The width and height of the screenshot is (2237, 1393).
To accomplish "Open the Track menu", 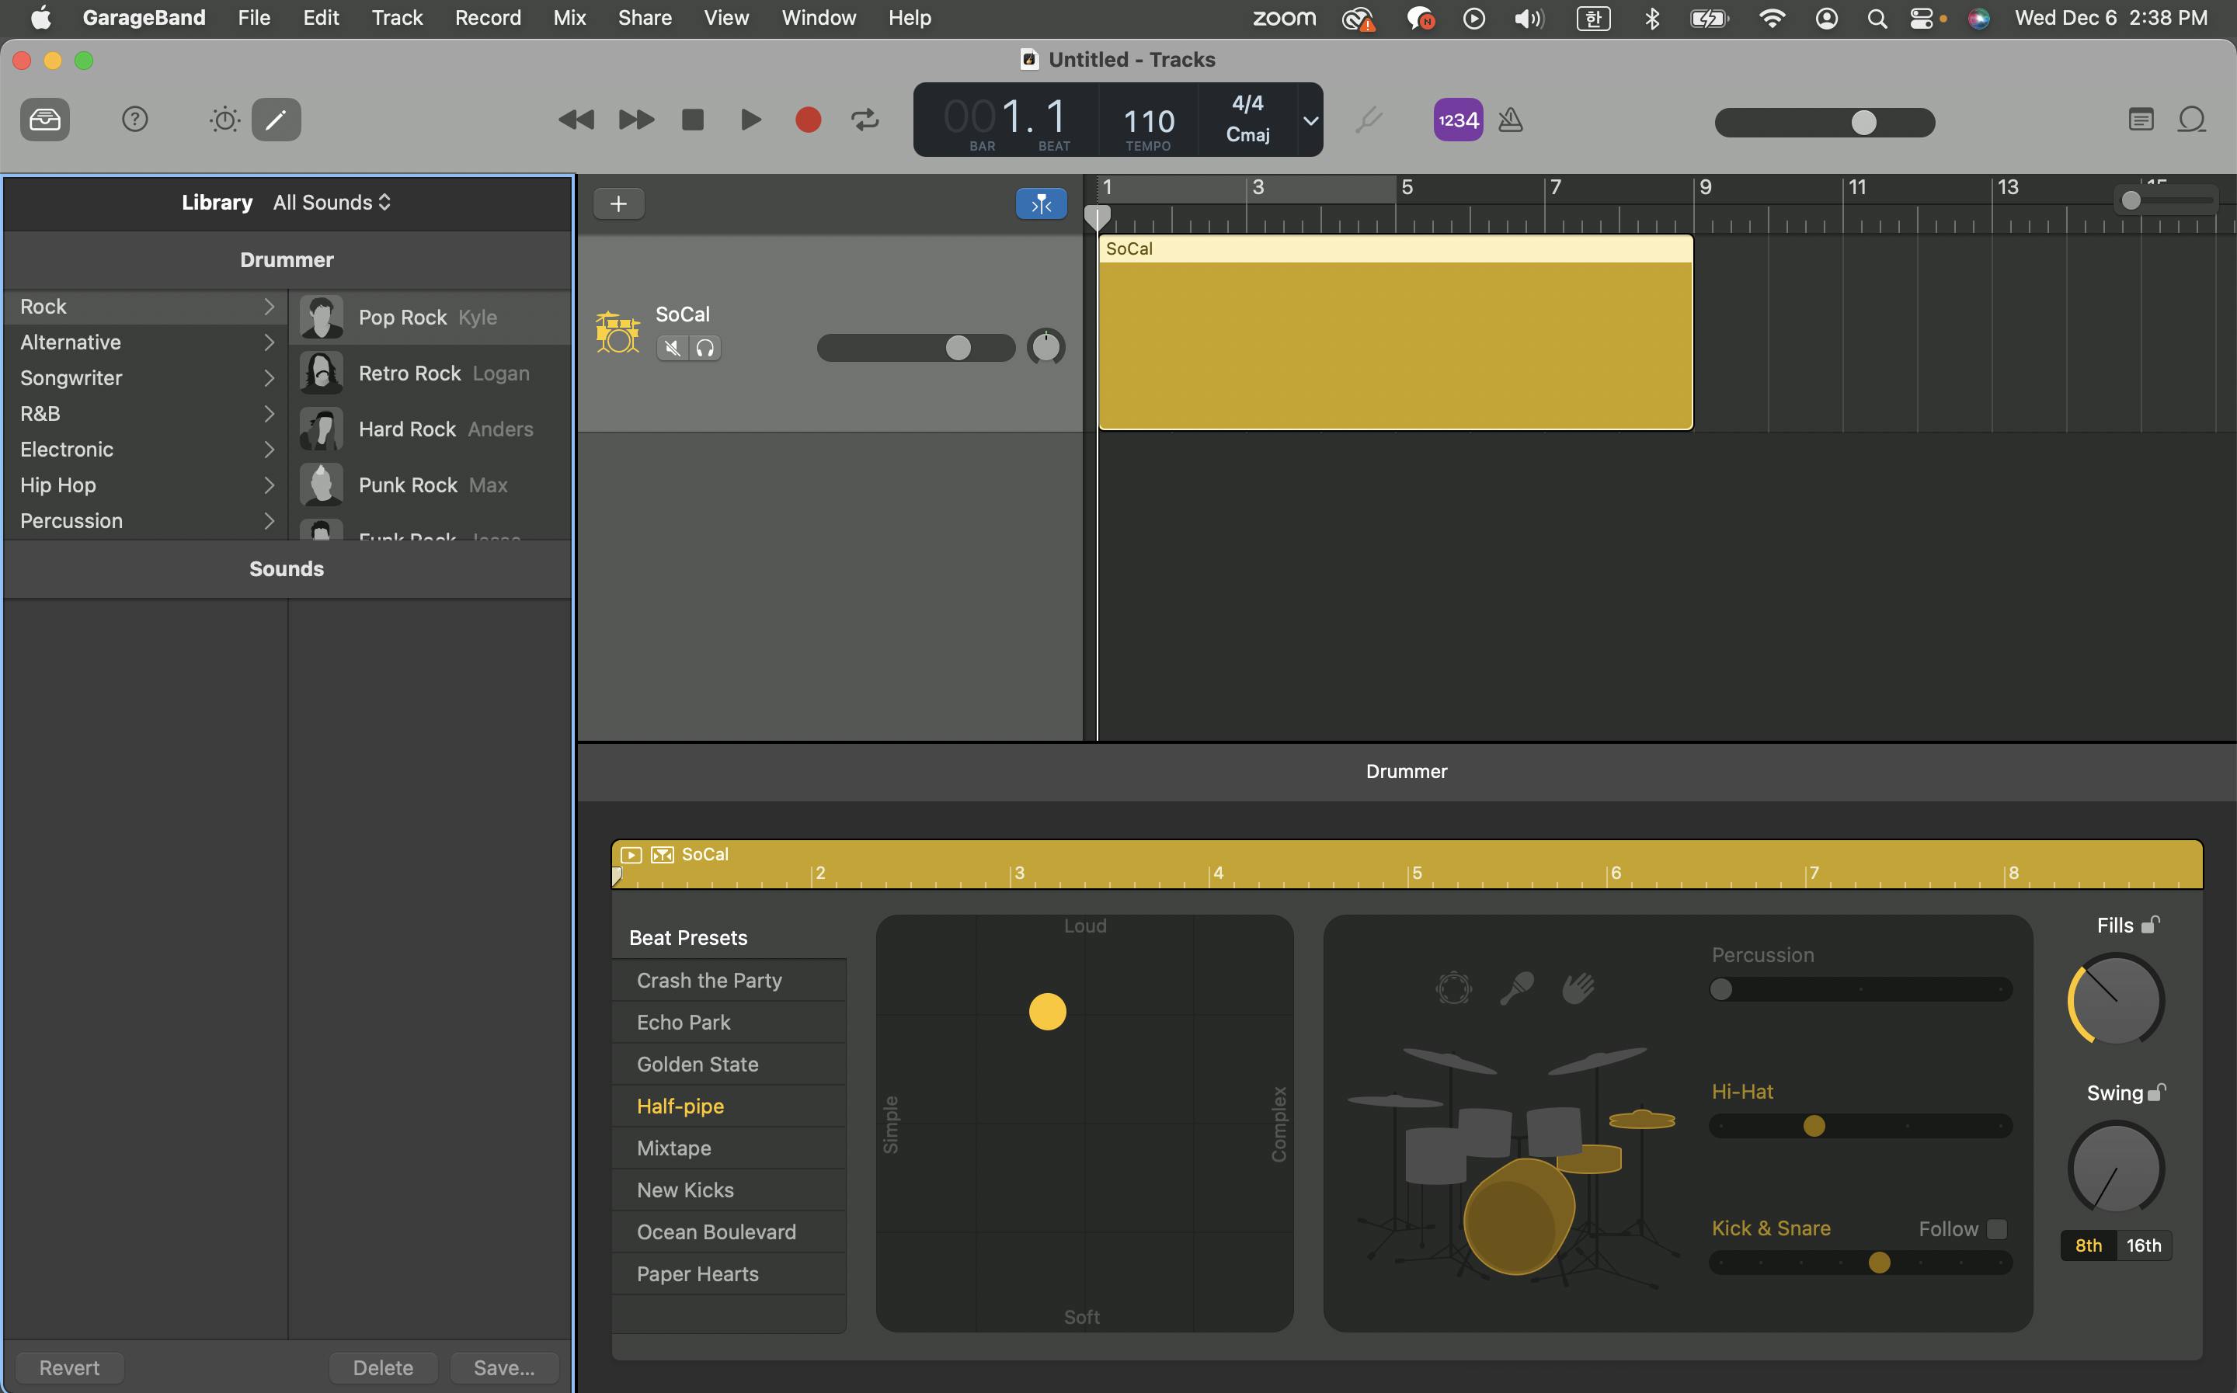I will [x=397, y=18].
